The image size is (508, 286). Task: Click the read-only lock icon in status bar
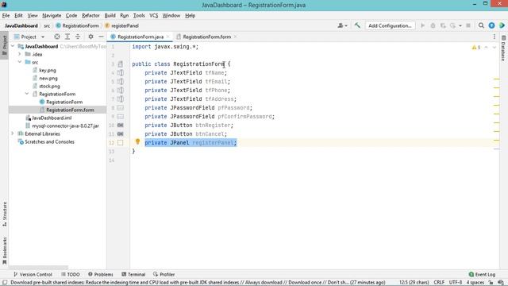(x=491, y=283)
